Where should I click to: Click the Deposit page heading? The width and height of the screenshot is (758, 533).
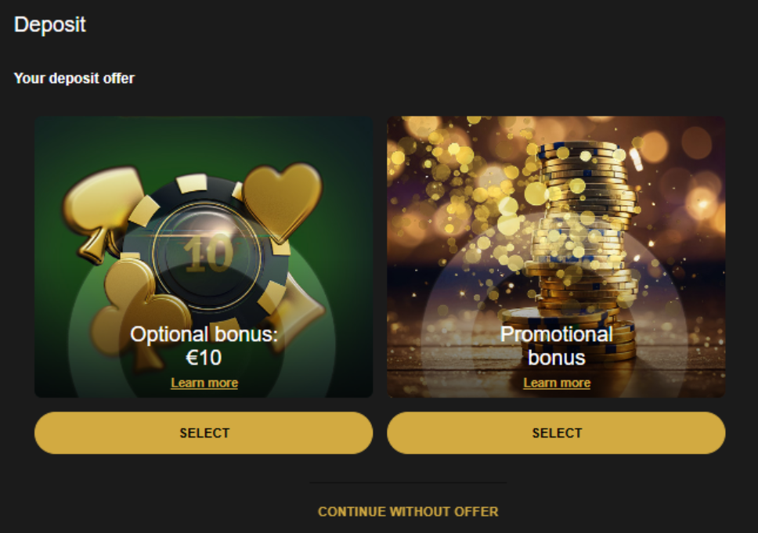coord(50,24)
